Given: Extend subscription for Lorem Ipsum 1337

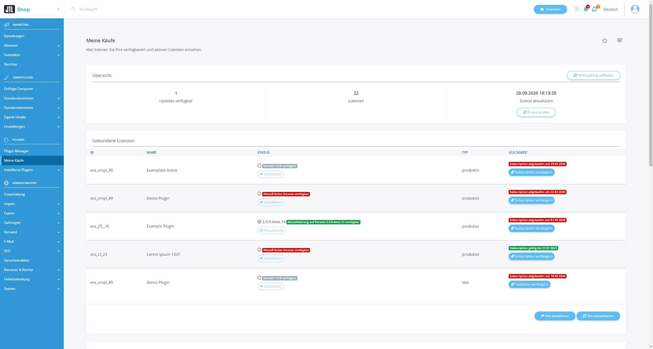Looking at the screenshot, I should click(x=531, y=256).
